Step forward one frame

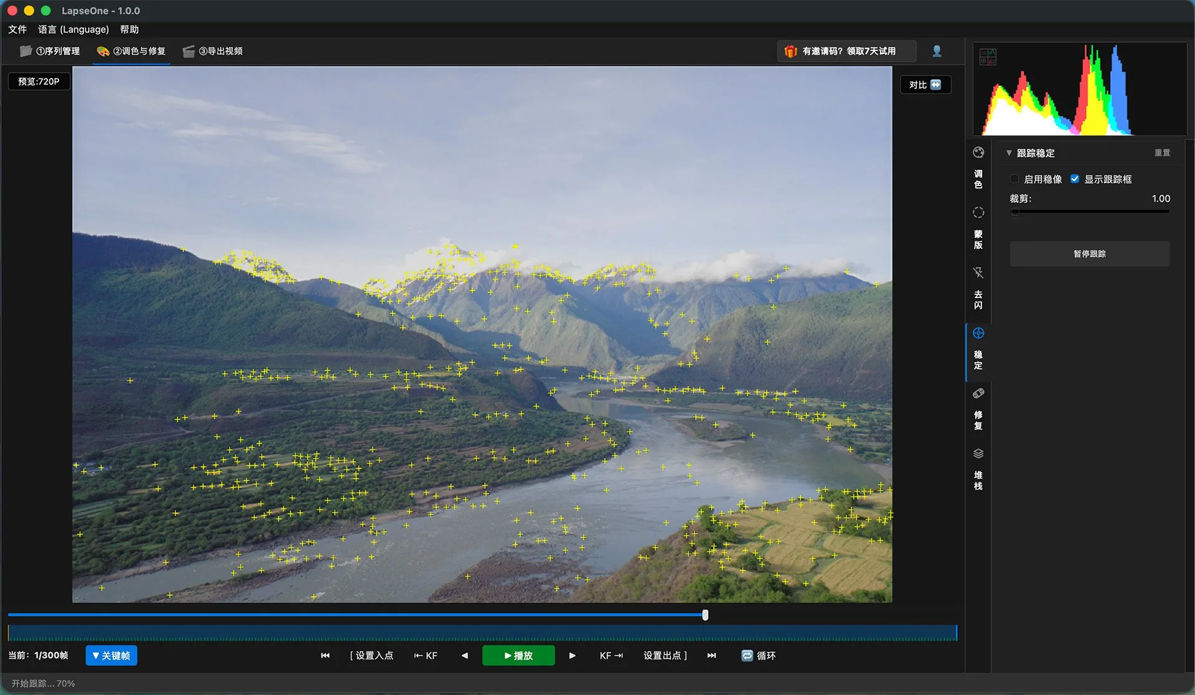coord(572,655)
